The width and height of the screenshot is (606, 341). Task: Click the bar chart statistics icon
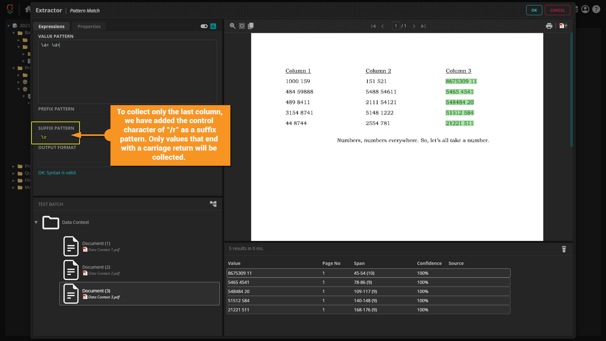click(x=213, y=26)
